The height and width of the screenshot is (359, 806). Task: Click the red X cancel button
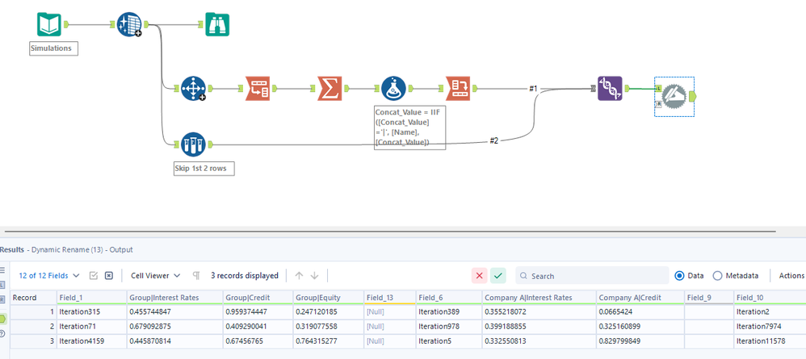479,276
